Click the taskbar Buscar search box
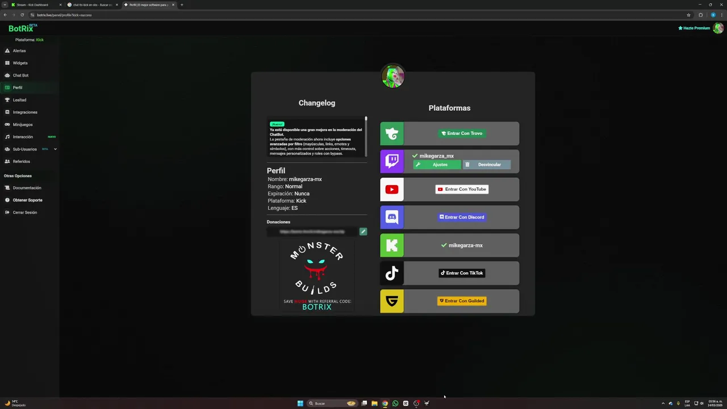 pyautogui.click(x=332, y=403)
